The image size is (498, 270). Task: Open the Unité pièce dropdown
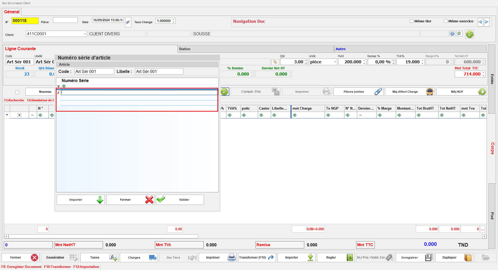click(335, 62)
